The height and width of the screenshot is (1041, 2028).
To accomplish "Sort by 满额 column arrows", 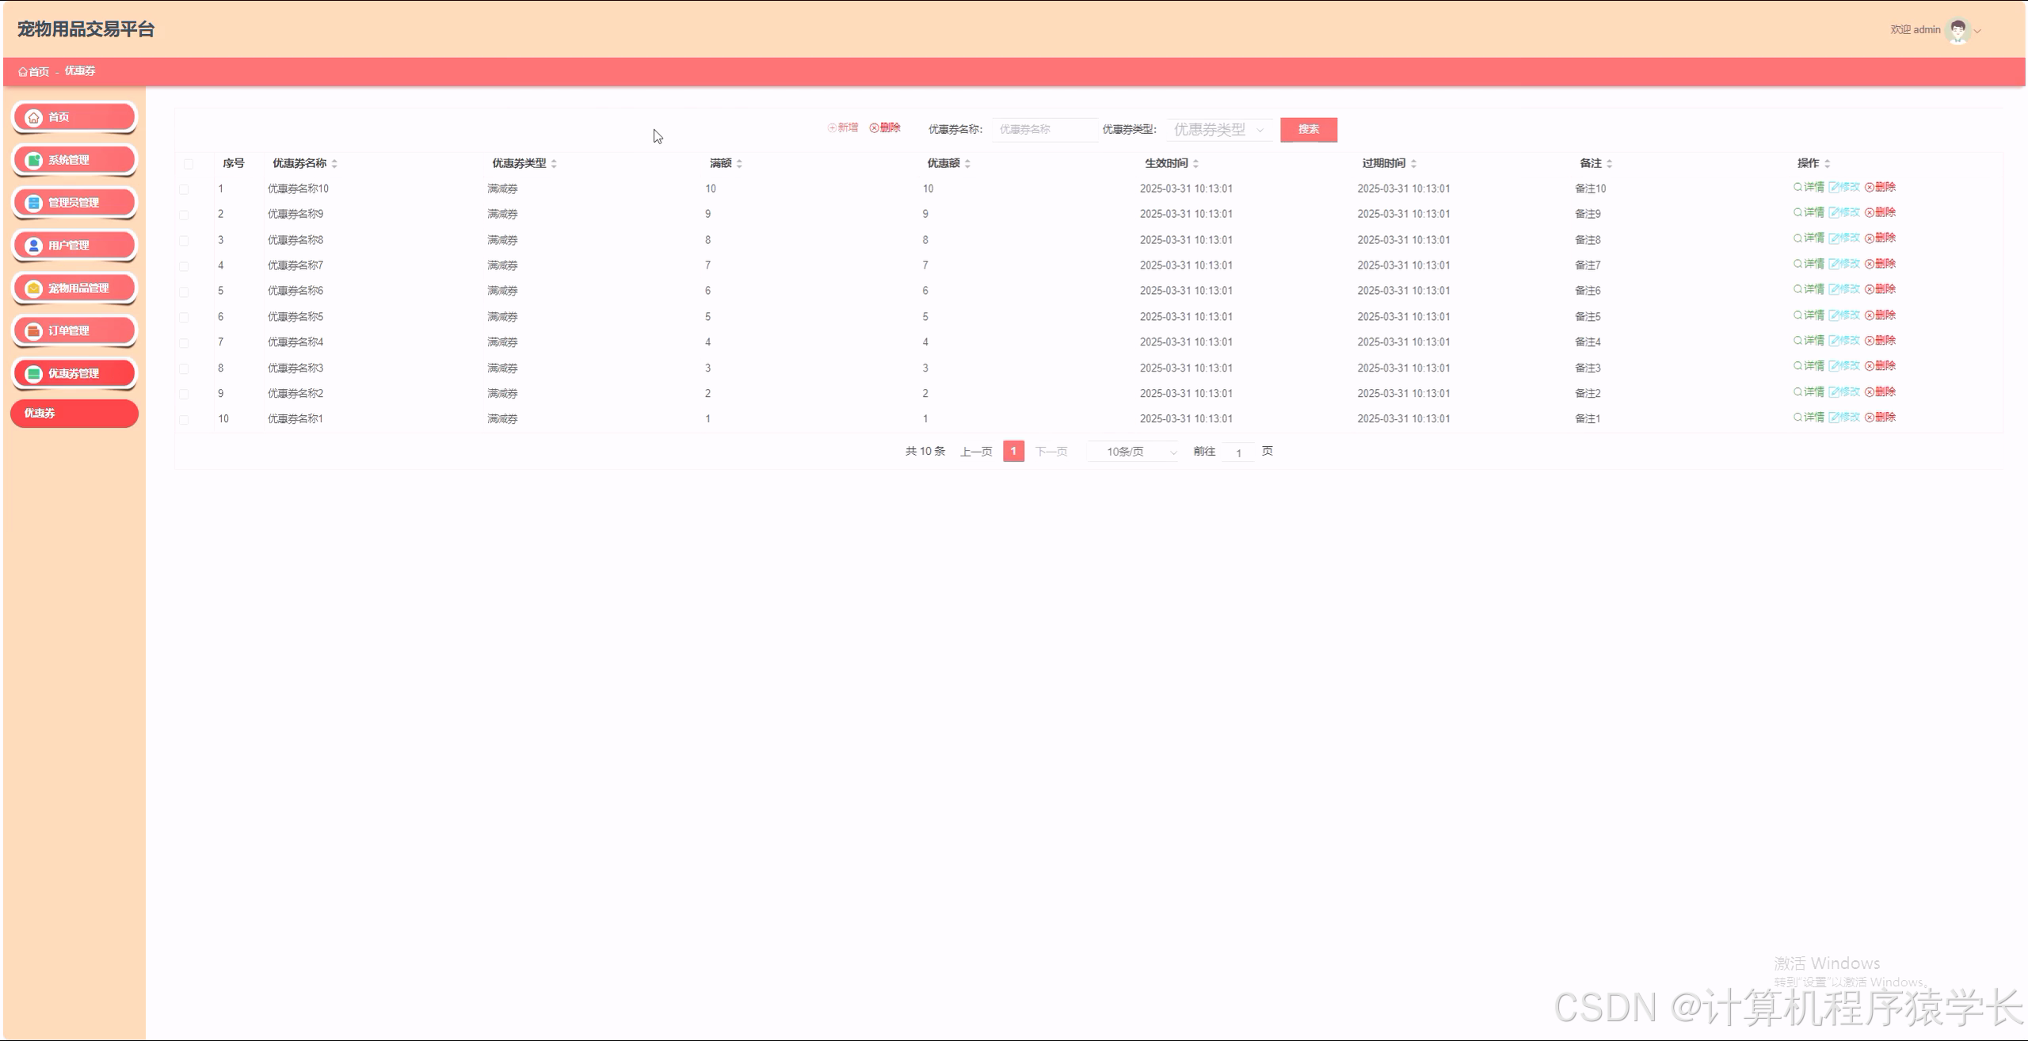I will (x=739, y=164).
